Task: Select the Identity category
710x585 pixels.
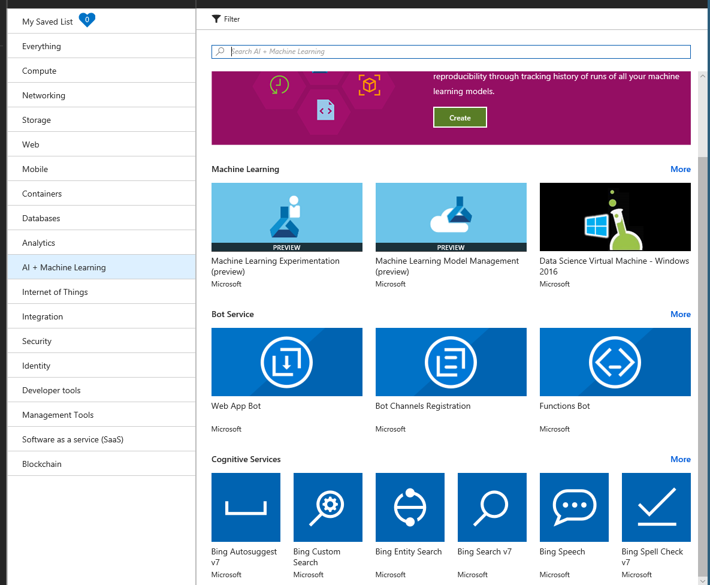Action: (x=101, y=365)
